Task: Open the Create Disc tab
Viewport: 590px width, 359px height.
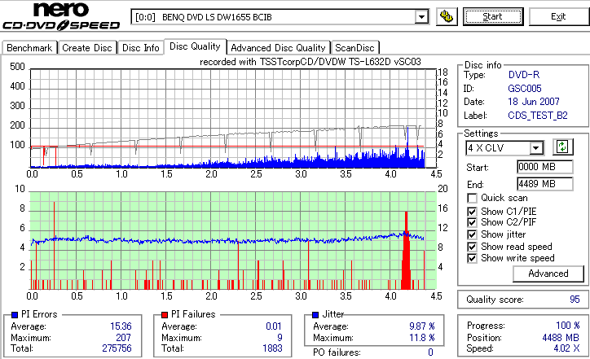Action: (x=87, y=48)
